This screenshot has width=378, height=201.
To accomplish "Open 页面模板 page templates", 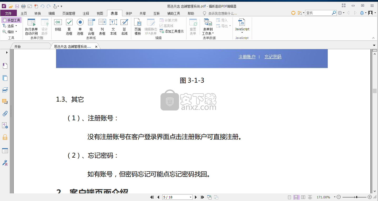I will [138, 27].
